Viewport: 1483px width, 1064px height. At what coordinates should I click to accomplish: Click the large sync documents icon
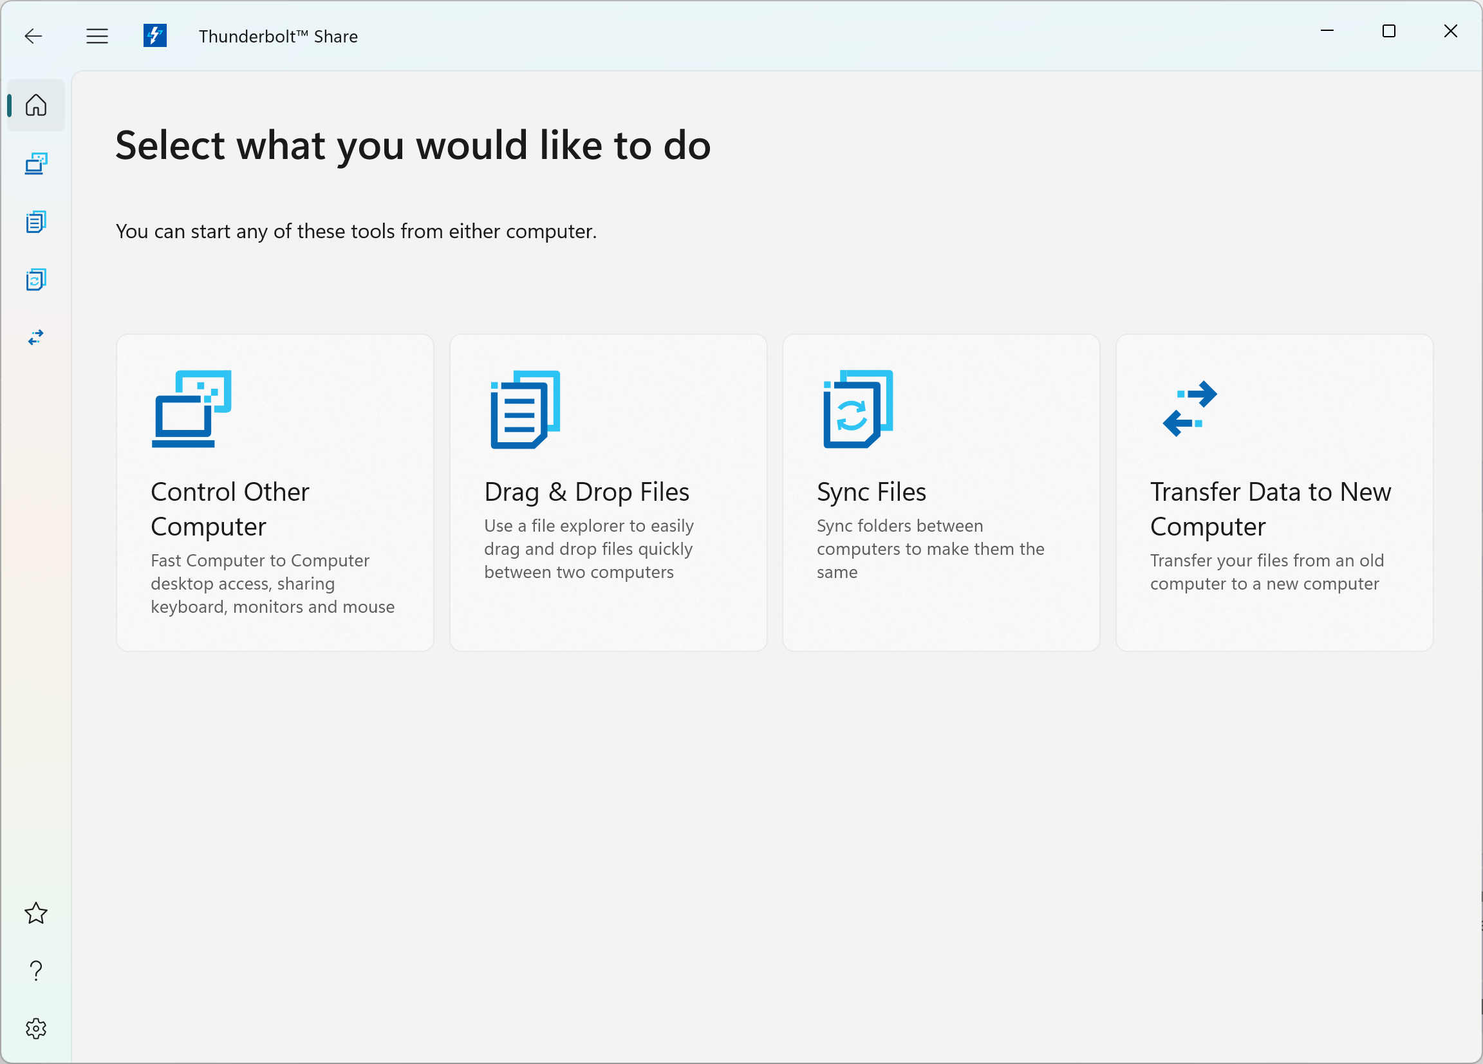point(858,409)
